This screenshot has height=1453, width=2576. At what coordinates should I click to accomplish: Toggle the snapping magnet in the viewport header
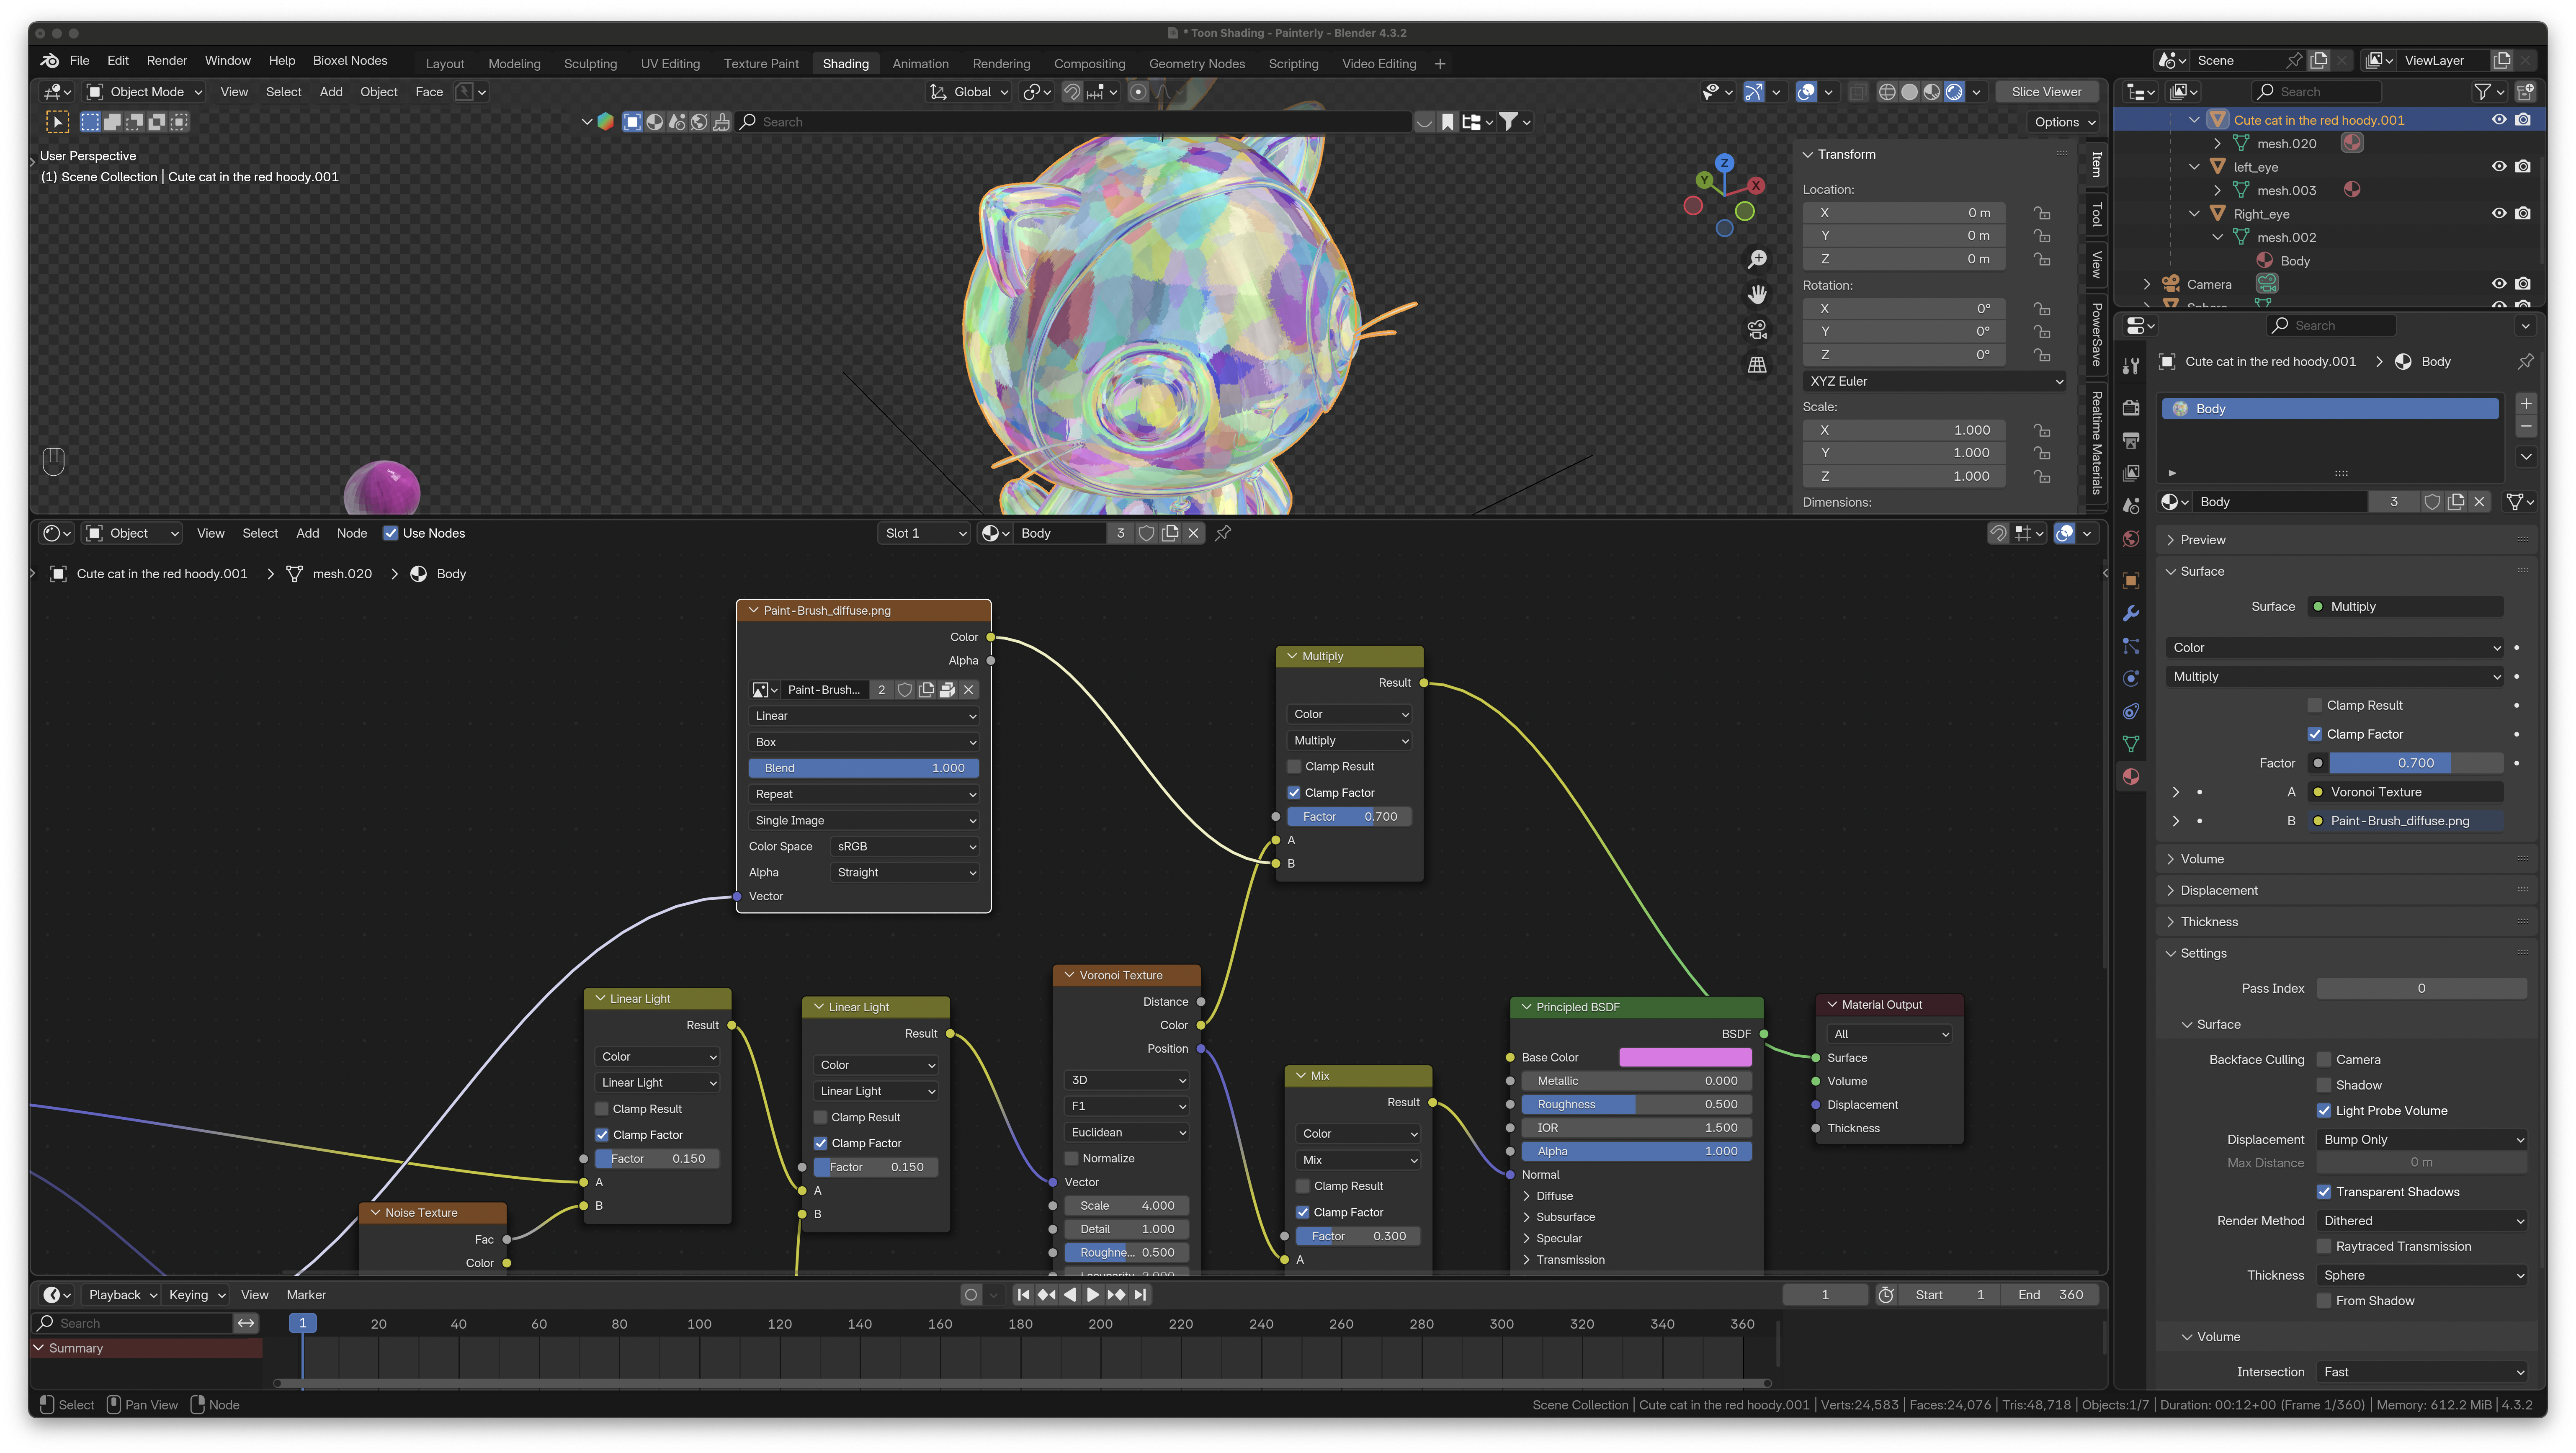coord(1071,92)
